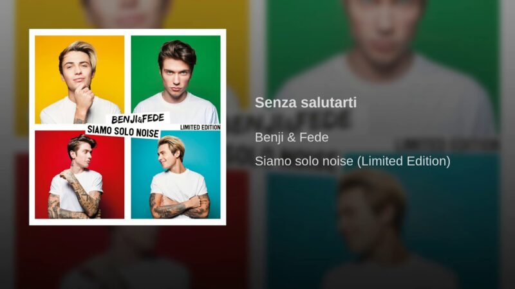The image size is (515, 289).
Task: Click the "LIMITED EDITION" text on the cover
Action: [x=200, y=127]
